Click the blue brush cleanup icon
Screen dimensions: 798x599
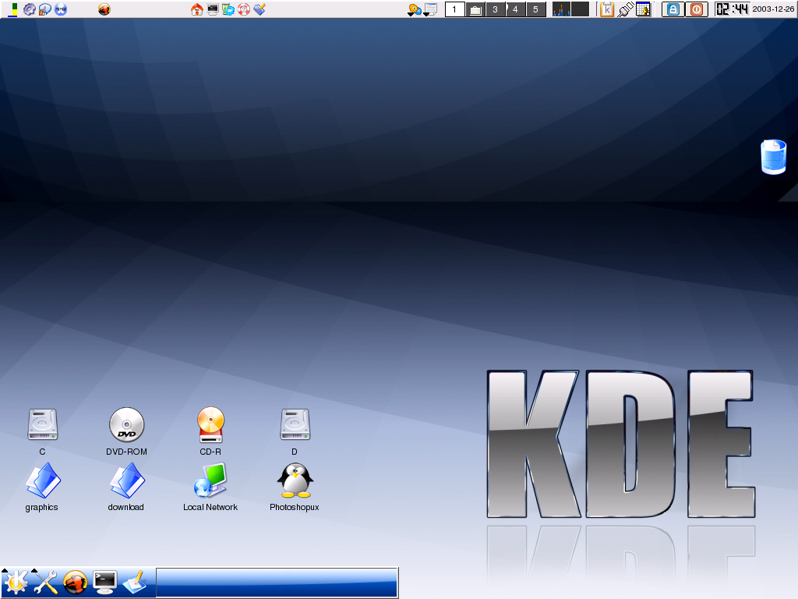pos(260,9)
